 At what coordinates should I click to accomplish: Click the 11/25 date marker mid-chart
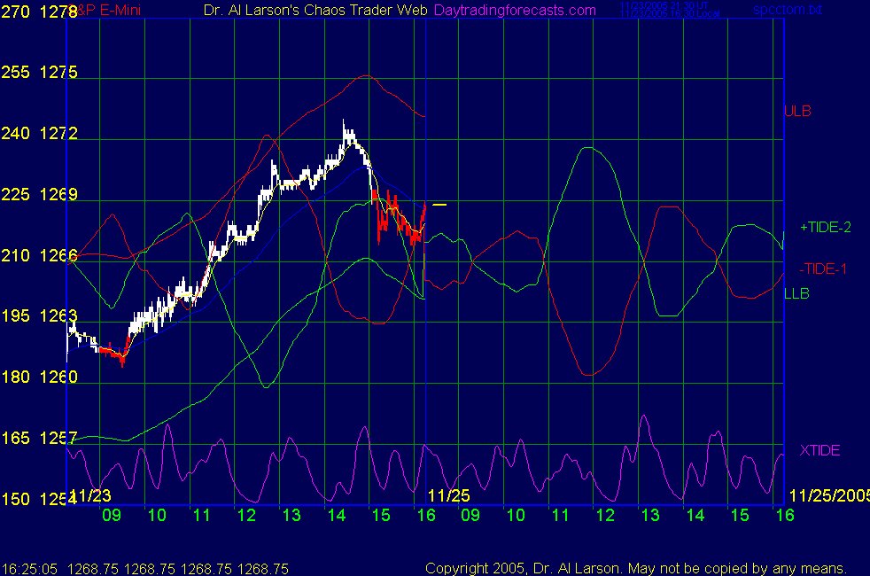coord(448,495)
